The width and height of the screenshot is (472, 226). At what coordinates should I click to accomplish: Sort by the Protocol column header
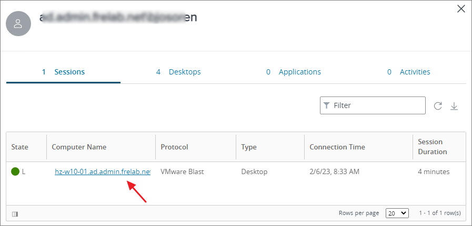pyautogui.click(x=174, y=147)
